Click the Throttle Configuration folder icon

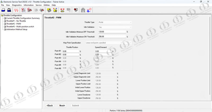click(x=2, y=15)
